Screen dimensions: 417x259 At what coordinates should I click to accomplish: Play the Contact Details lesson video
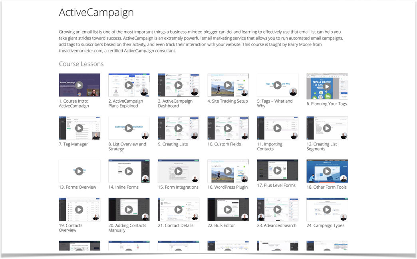point(178,209)
